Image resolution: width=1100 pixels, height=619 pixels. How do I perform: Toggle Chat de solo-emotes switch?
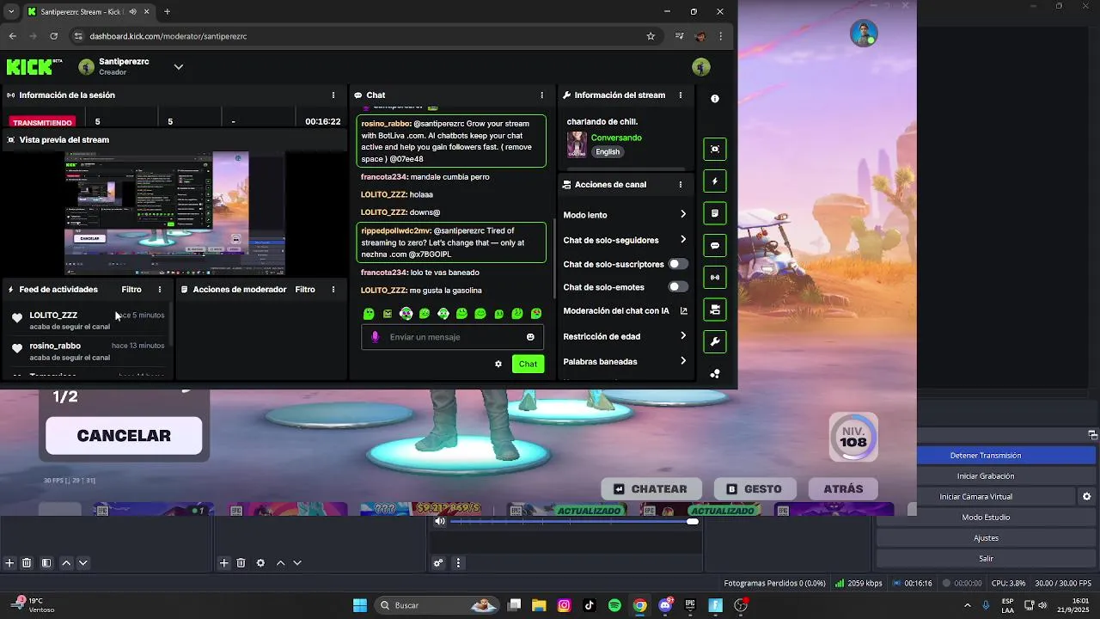(x=678, y=287)
